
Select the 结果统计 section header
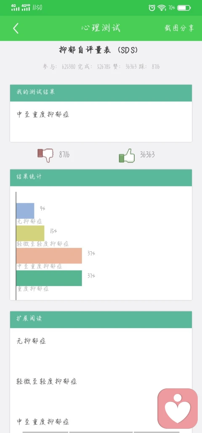coord(101,178)
